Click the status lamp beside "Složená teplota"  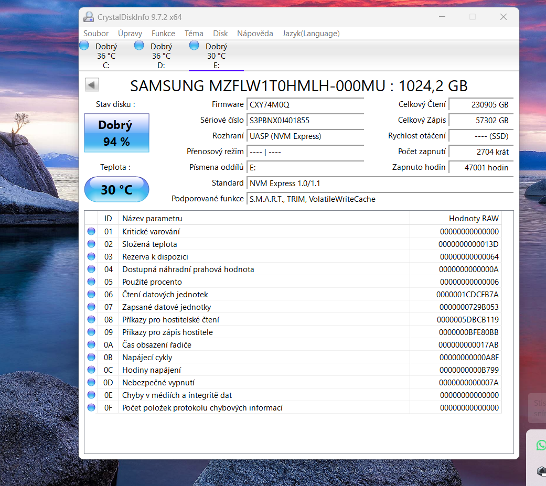(91, 244)
